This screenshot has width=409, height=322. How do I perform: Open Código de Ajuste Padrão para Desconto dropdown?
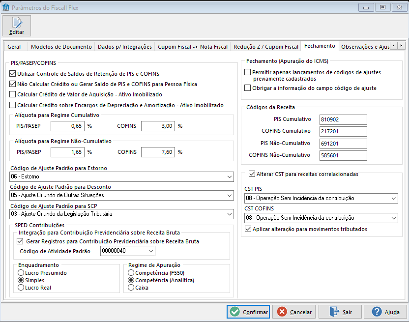click(121, 196)
